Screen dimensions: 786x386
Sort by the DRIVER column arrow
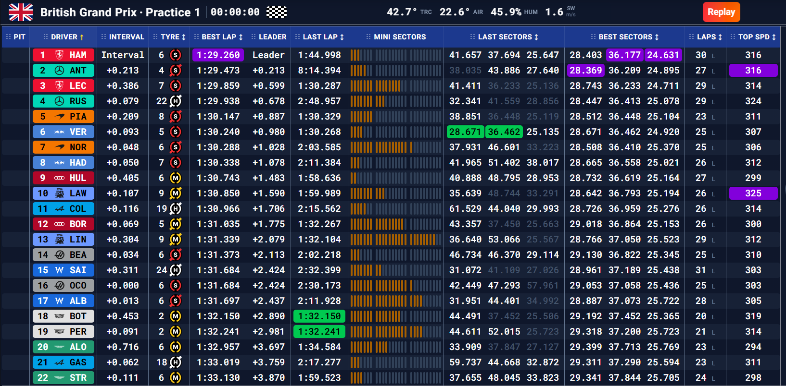pyautogui.click(x=82, y=37)
